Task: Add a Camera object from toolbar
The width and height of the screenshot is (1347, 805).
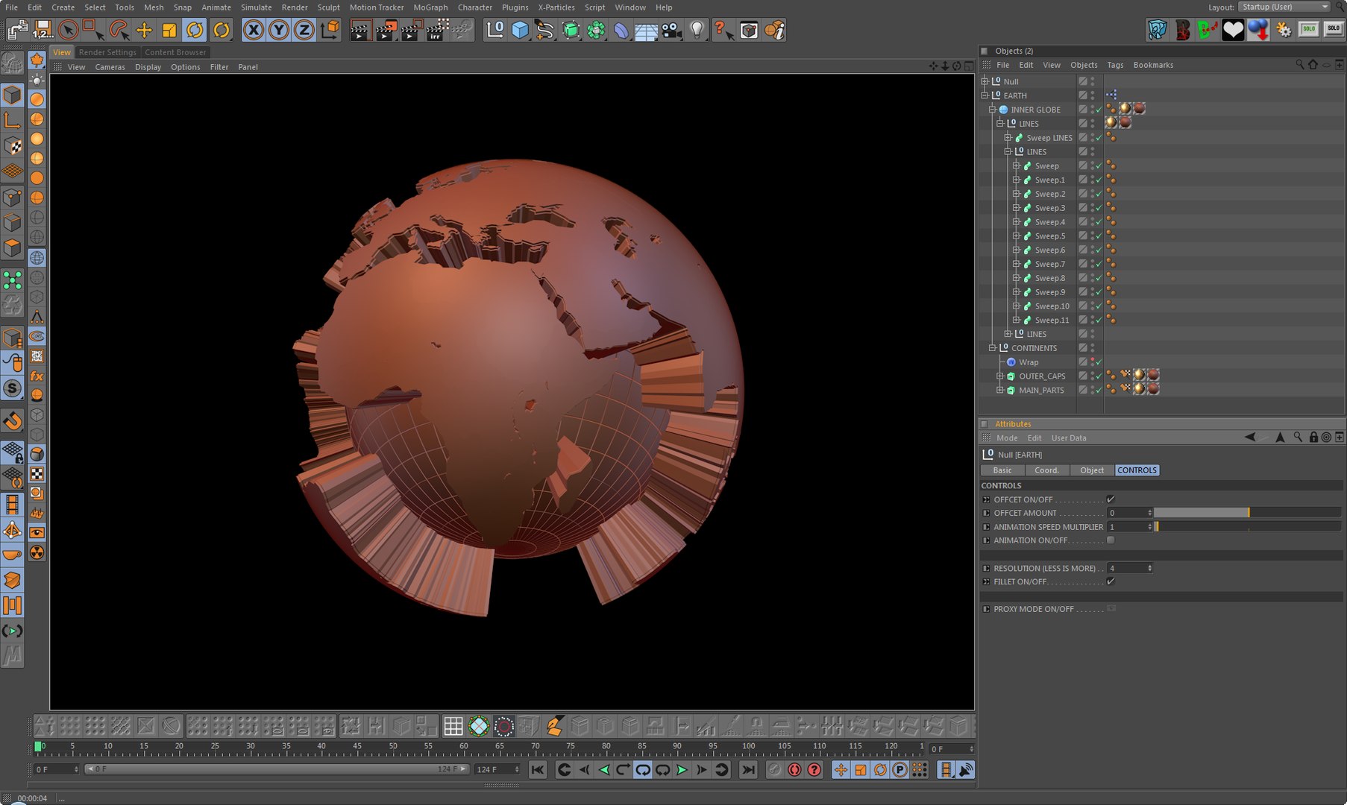Action: pos(671,30)
